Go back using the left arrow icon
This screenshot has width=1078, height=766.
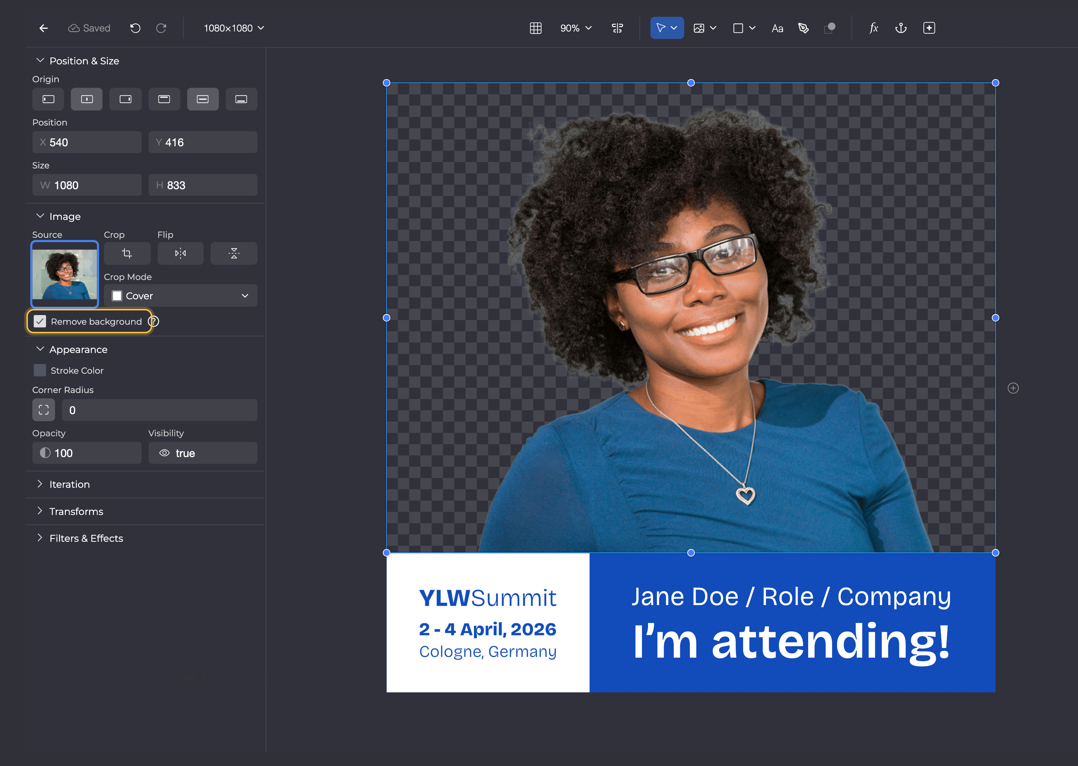[x=43, y=28]
